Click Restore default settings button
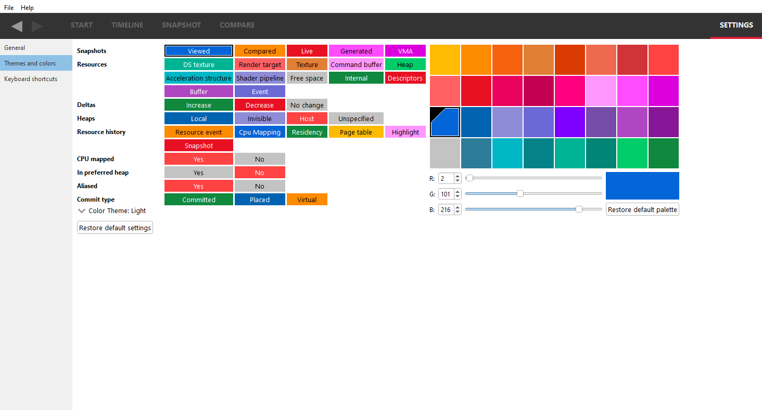 pyautogui.click(x=115, y=228)
